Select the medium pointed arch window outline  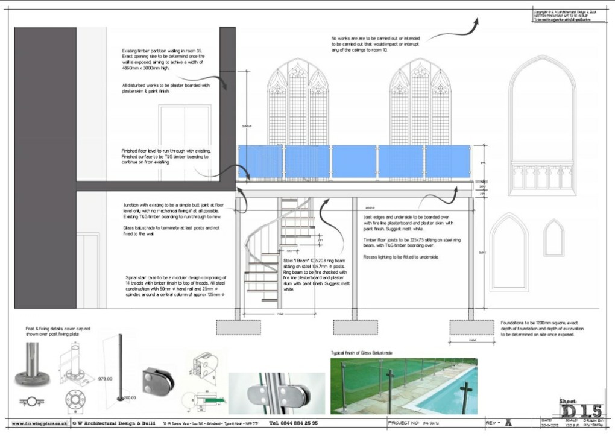(509, 252)
